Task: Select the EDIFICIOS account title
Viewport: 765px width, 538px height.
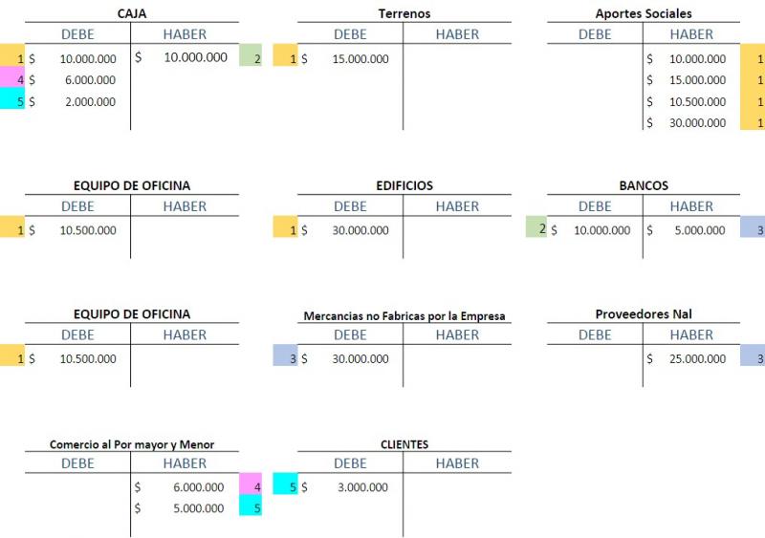Action: pos(404,184)
